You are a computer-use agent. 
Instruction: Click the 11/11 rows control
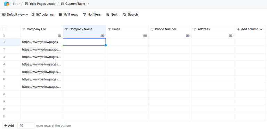click(x=68, y=15)
